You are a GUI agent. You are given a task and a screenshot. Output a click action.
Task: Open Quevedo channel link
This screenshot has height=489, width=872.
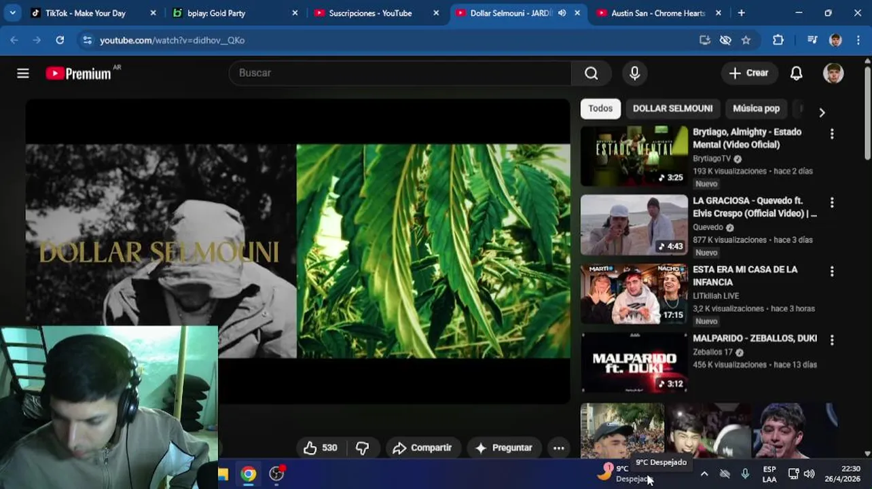click(708, 227)
